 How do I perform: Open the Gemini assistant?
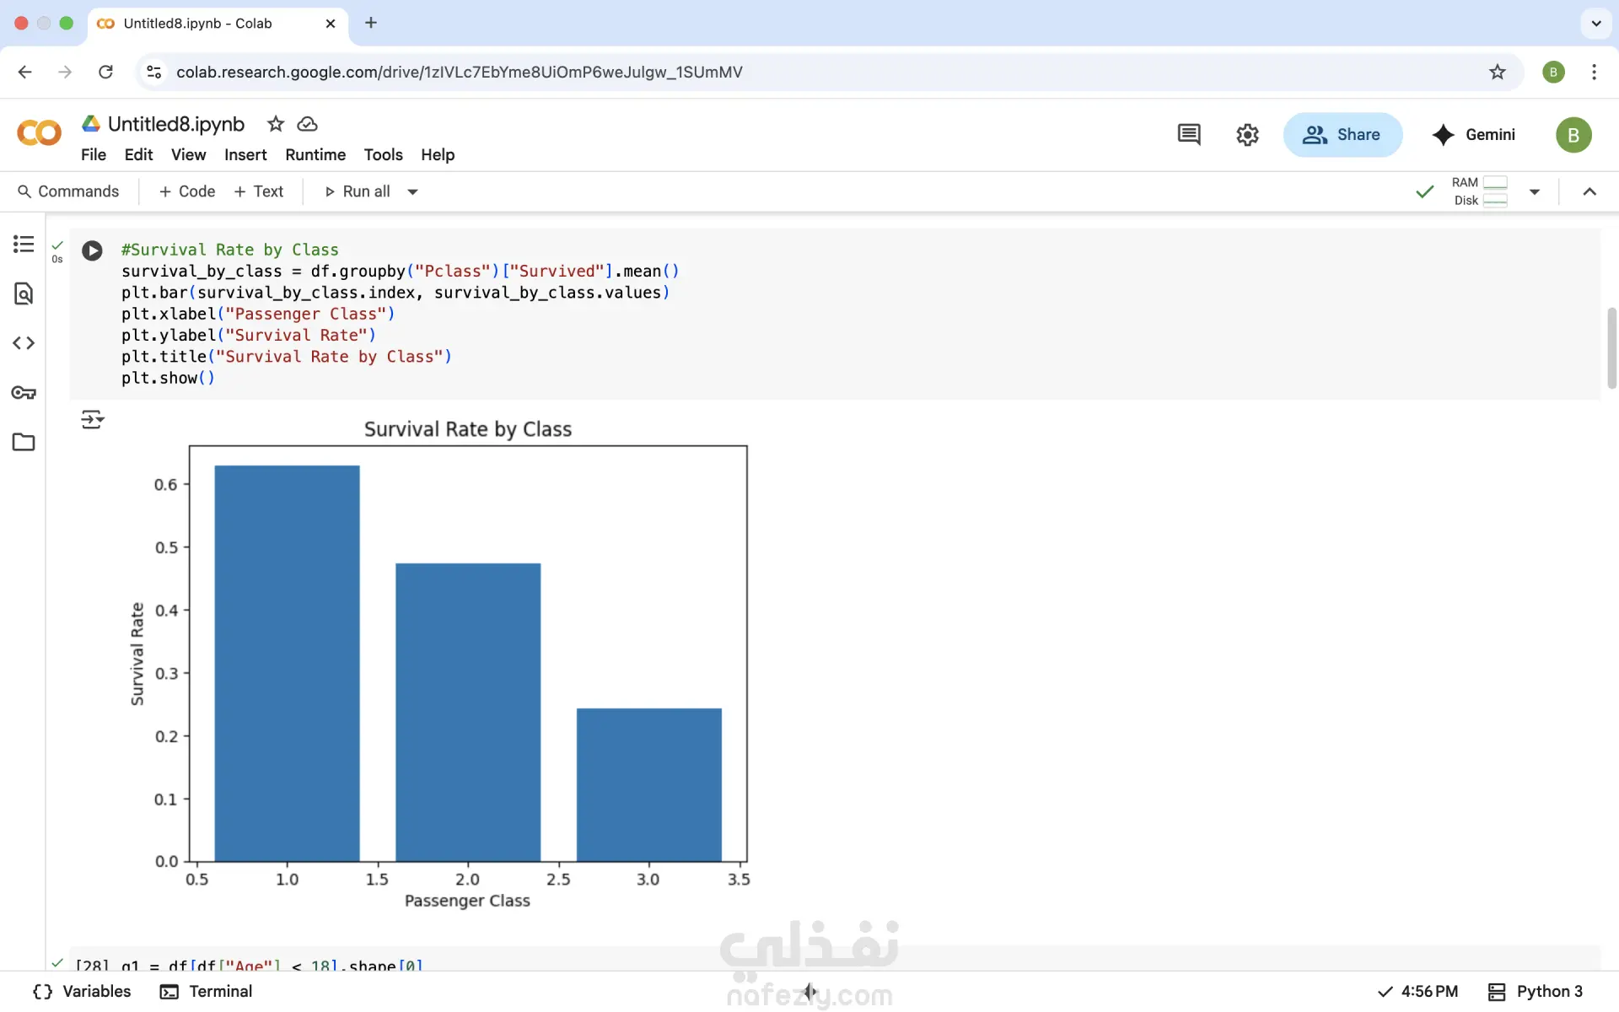tap(1473, 134)
